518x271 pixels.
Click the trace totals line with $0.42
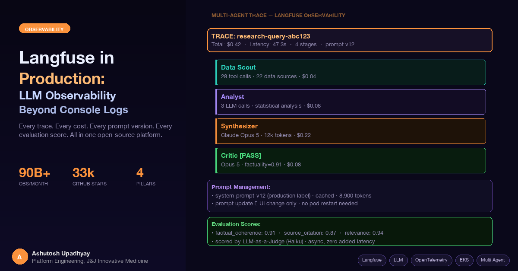point(283,45)
